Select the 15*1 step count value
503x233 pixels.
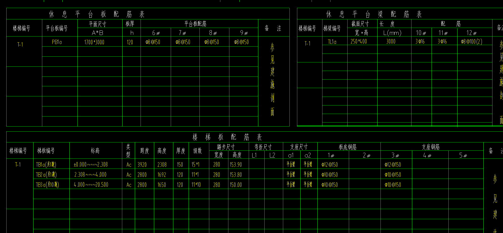[195, 165]
